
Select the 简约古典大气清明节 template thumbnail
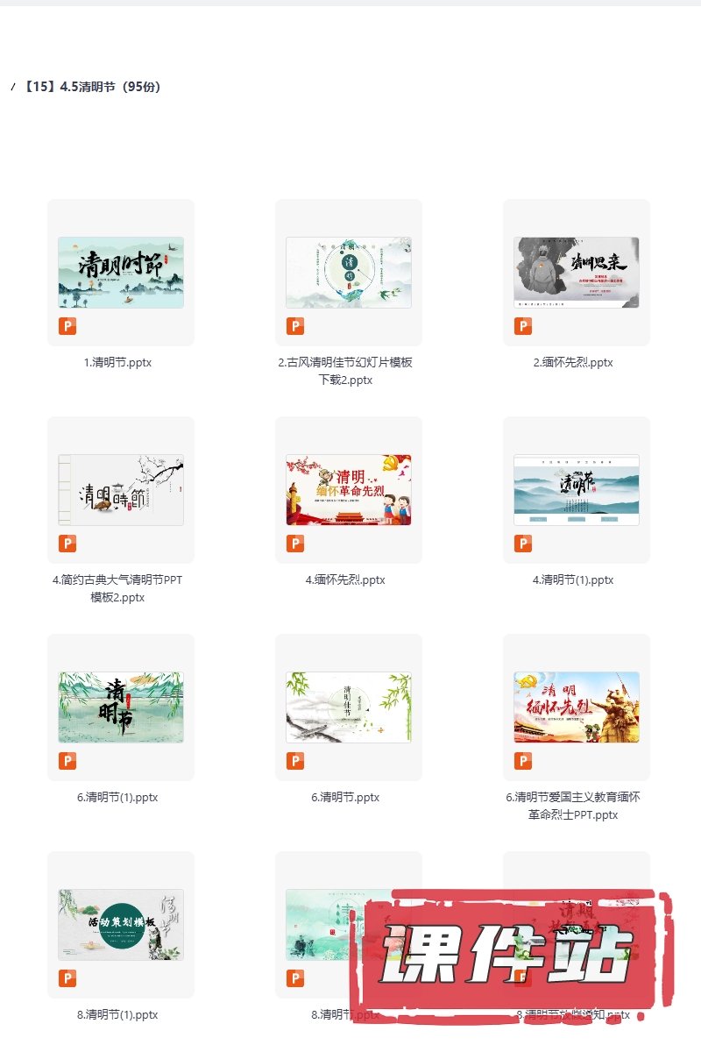[121, 489]
